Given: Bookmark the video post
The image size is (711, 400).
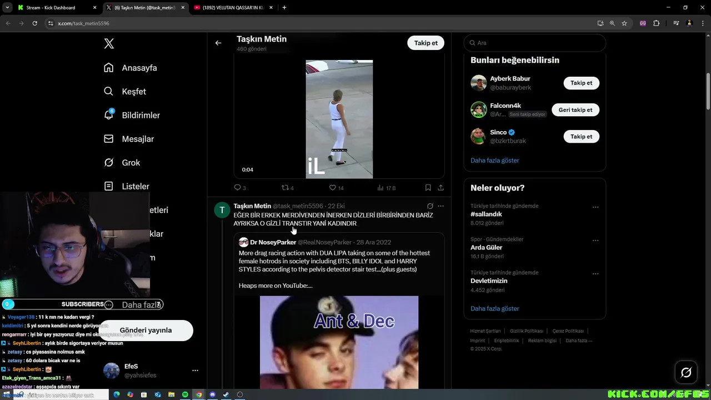Looking at the screenshot, I should click(x=428, y=188).
